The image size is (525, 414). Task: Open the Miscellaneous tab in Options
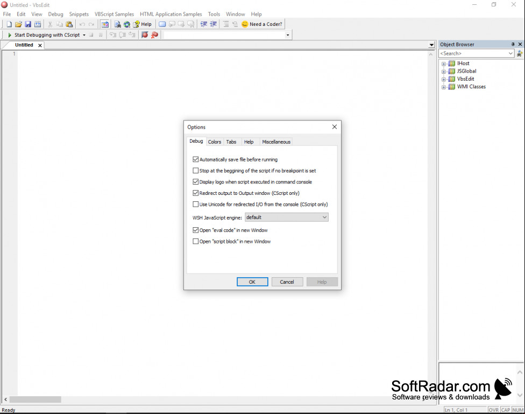tap(276, 142)
